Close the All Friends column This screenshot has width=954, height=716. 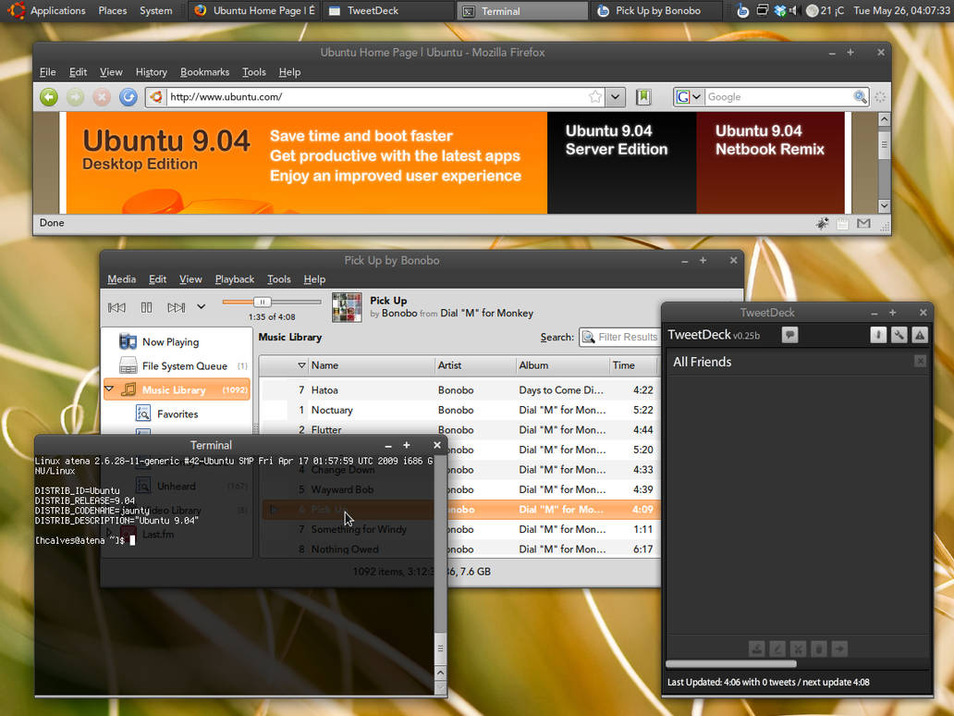920,361
